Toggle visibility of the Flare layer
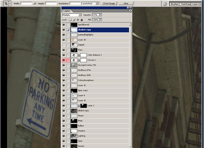The image size is (204, 148). pos(64,50)
